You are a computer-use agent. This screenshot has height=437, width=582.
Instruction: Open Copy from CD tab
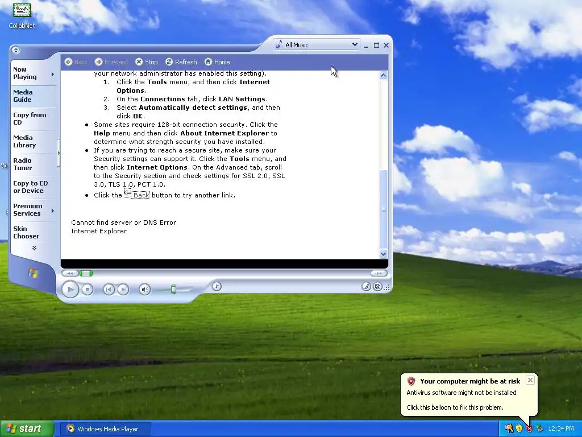coord(32,118)
